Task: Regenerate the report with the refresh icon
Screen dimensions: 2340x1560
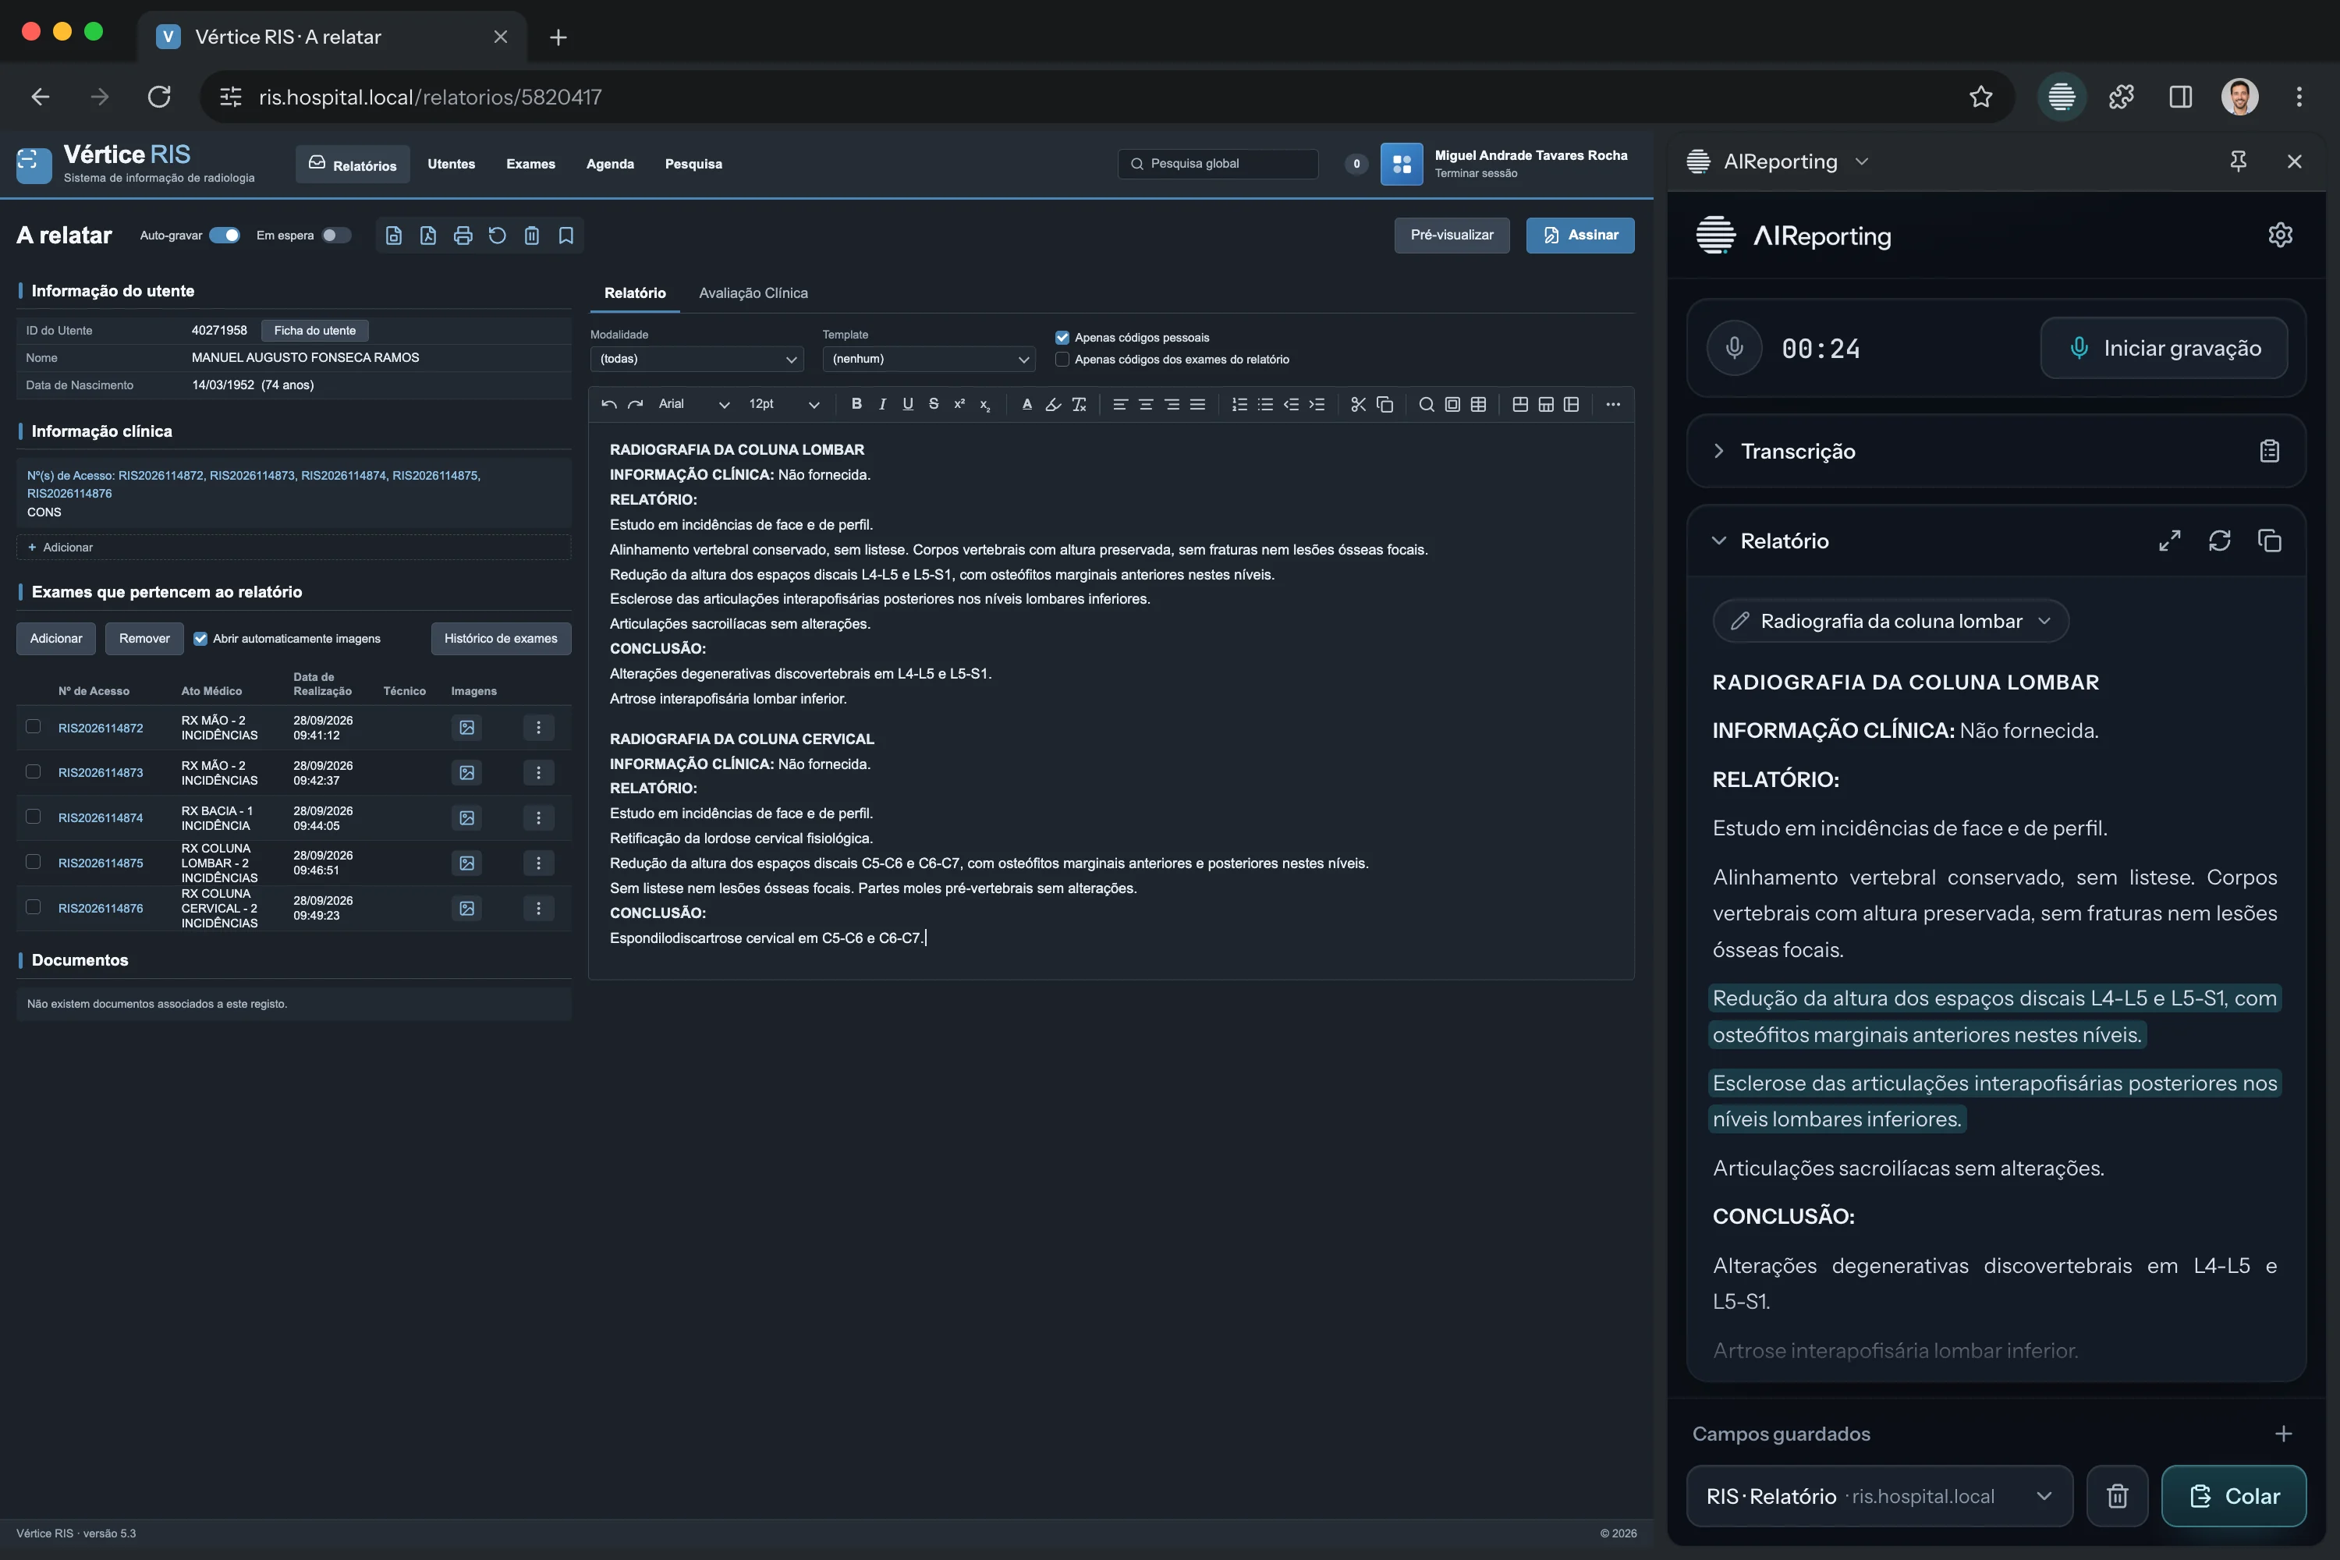Action: [x=2220, y=541]
